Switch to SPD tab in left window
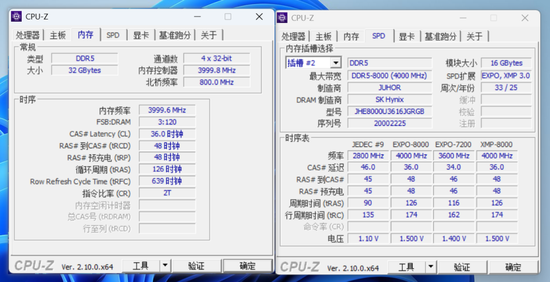 point(113,35)
